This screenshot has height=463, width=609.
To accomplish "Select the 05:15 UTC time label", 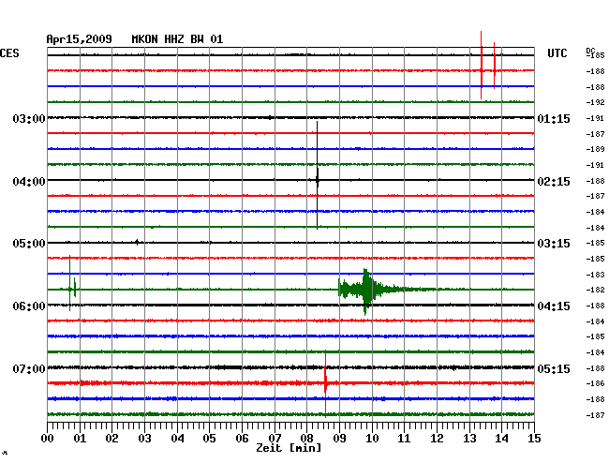I will [554, 368].
